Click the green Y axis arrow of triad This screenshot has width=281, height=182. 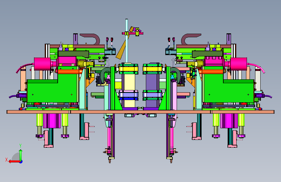click(21, 154)
